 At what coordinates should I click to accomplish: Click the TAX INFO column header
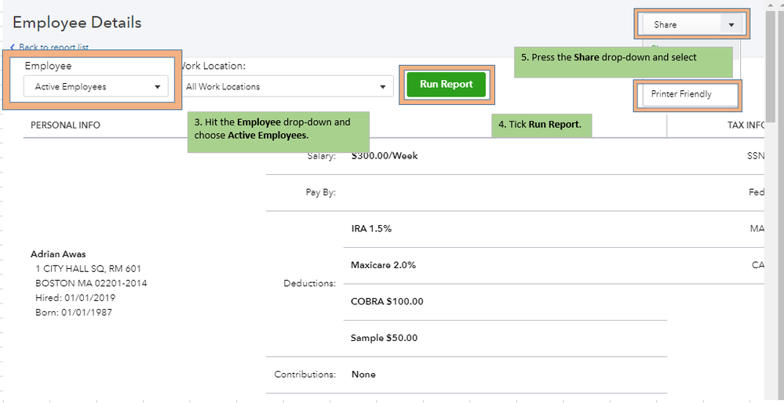coord(745,125)
